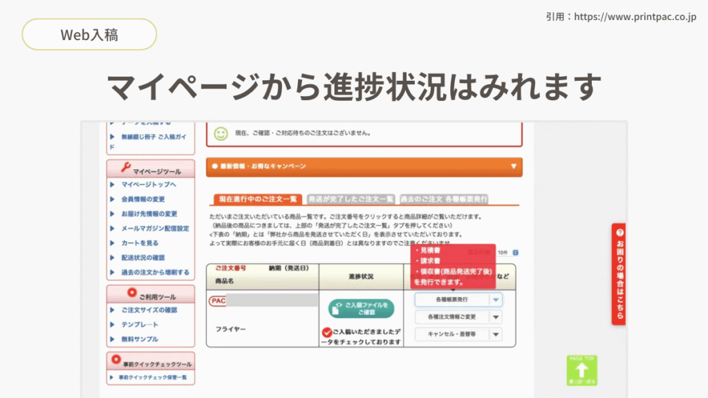The image size is (708, 398).
Task: Click the green PAGE TOP arrow icon
Action: point(581,370)
